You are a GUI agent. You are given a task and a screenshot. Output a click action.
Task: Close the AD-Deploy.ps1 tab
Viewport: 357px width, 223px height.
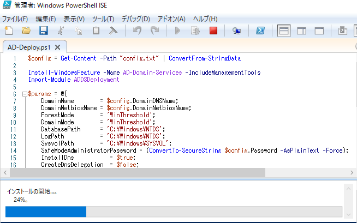[58, 47]
